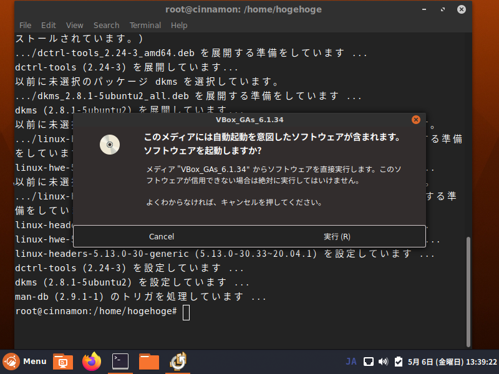The width and height of the screenshot is (499, 374).
Task: Click the terminal title root@cinnamon: /home/hogehoge
Action: click(x=243, y=9)
